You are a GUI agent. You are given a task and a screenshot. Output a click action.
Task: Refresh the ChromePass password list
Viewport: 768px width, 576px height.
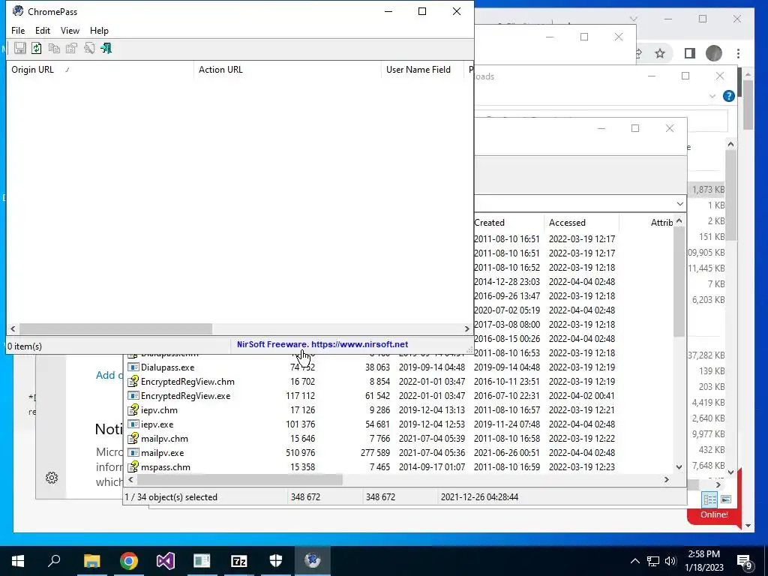pyautogui.click(x=37, y=48)
